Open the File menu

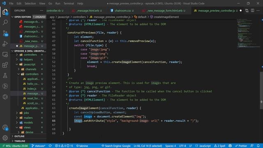[x=11, y=3]
